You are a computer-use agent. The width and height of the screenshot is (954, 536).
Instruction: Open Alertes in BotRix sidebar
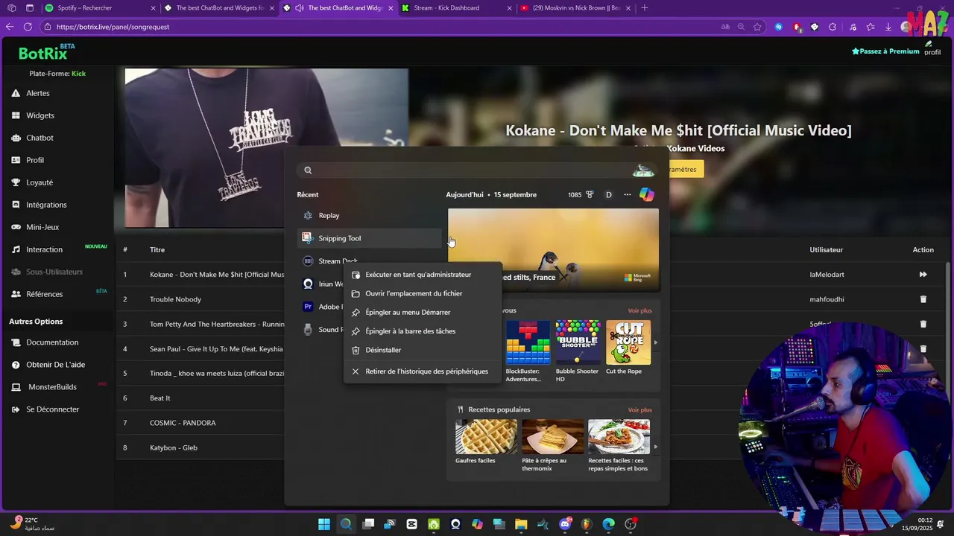coord(37,93)
